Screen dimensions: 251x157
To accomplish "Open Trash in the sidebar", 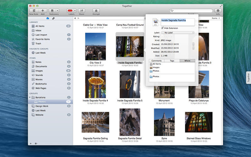I will tap(38, 44).
